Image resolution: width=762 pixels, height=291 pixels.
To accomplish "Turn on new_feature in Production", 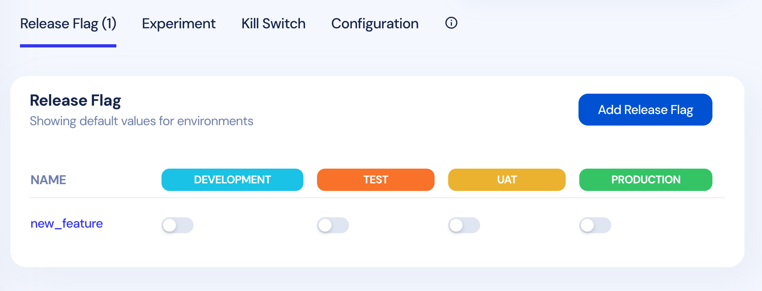I will tap(595, 225).
